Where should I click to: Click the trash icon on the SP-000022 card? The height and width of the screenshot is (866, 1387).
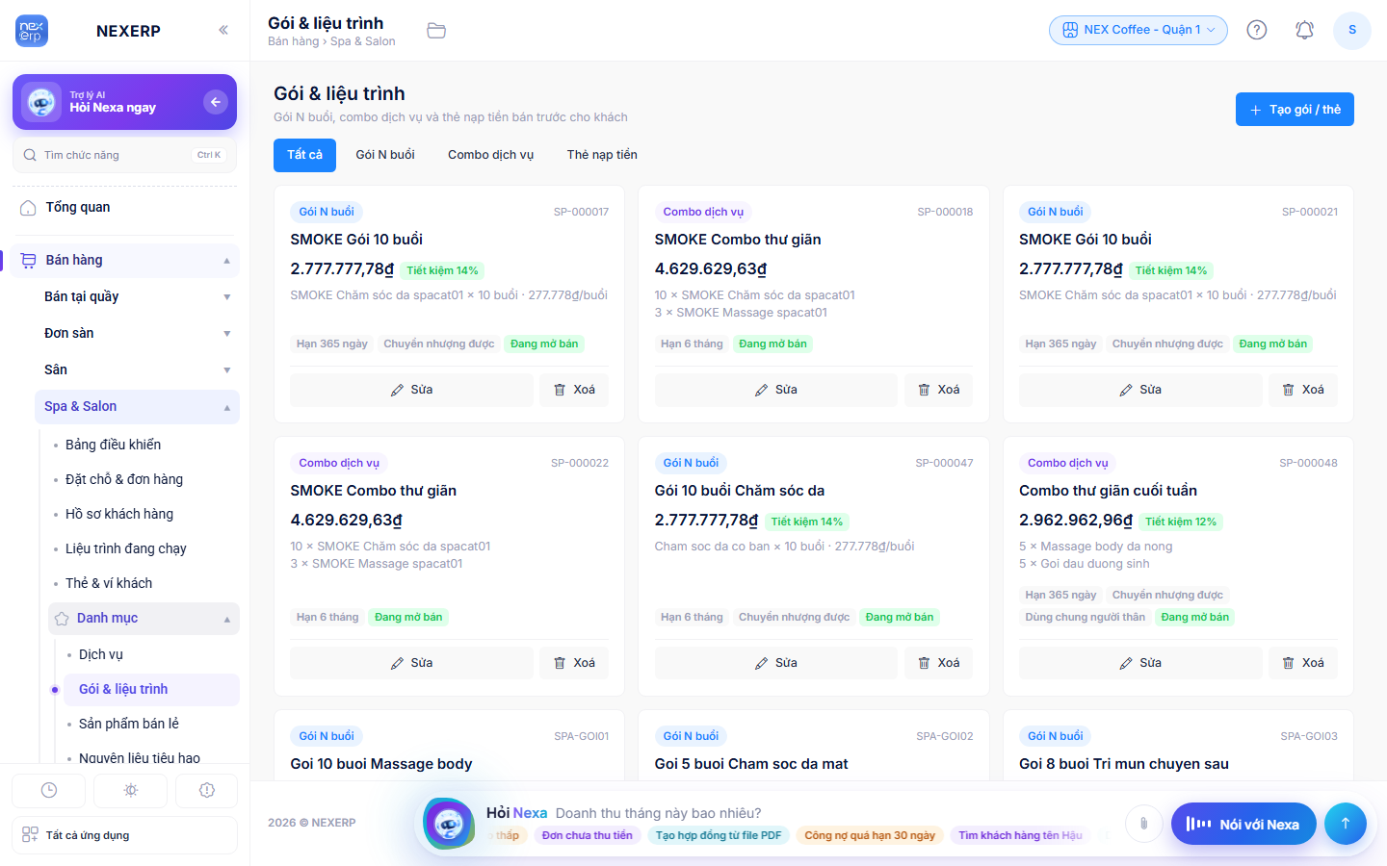pyautogui.click(x=560, y=663)
